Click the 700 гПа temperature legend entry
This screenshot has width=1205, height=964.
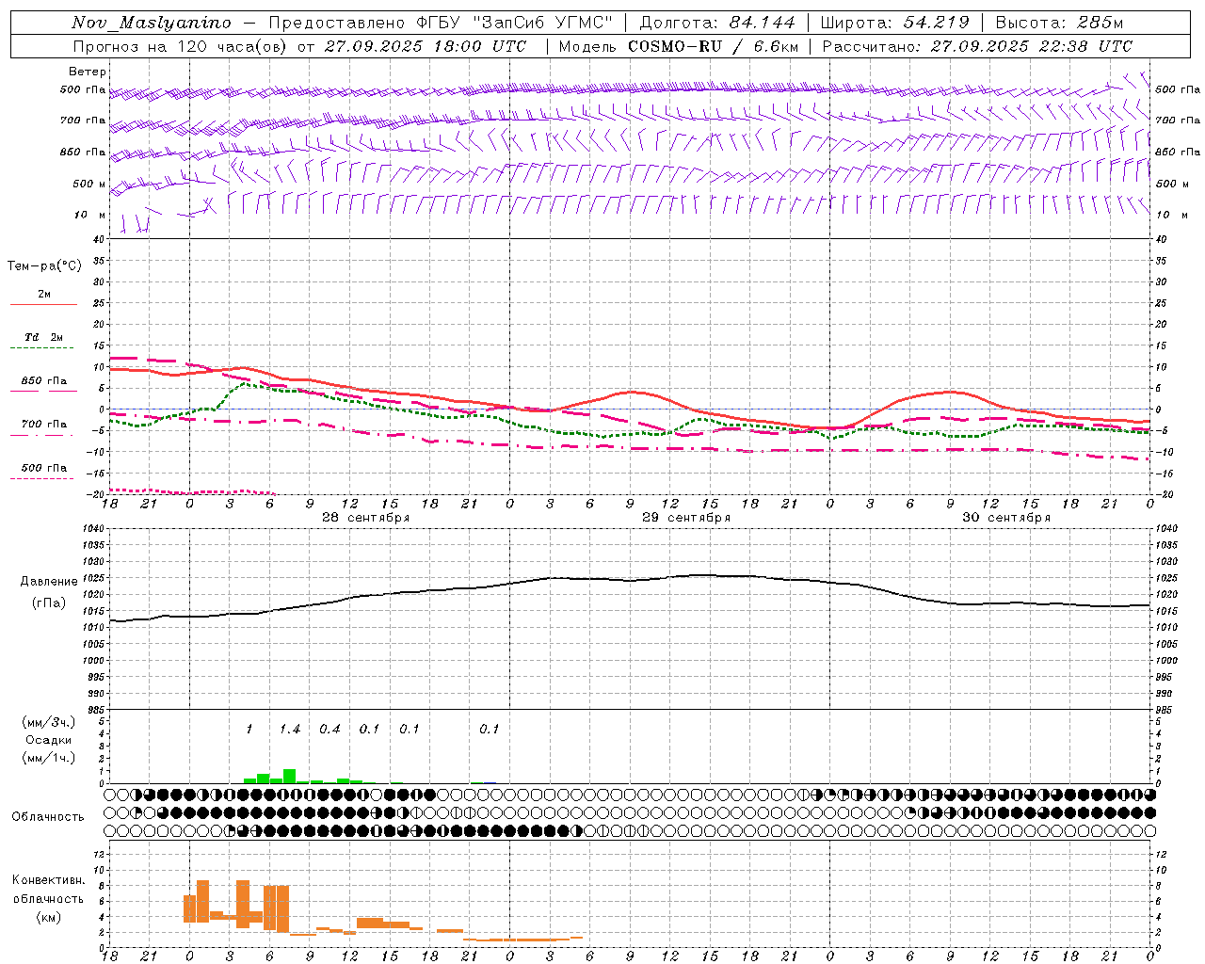click(44, 425)
